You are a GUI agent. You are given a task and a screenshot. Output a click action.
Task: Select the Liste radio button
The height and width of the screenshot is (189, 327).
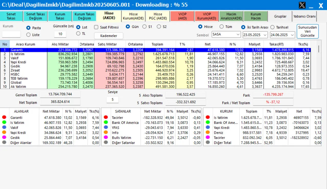28,35
